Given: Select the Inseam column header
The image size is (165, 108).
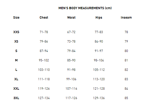Looking at the screenshot, I should click(126, 18).
